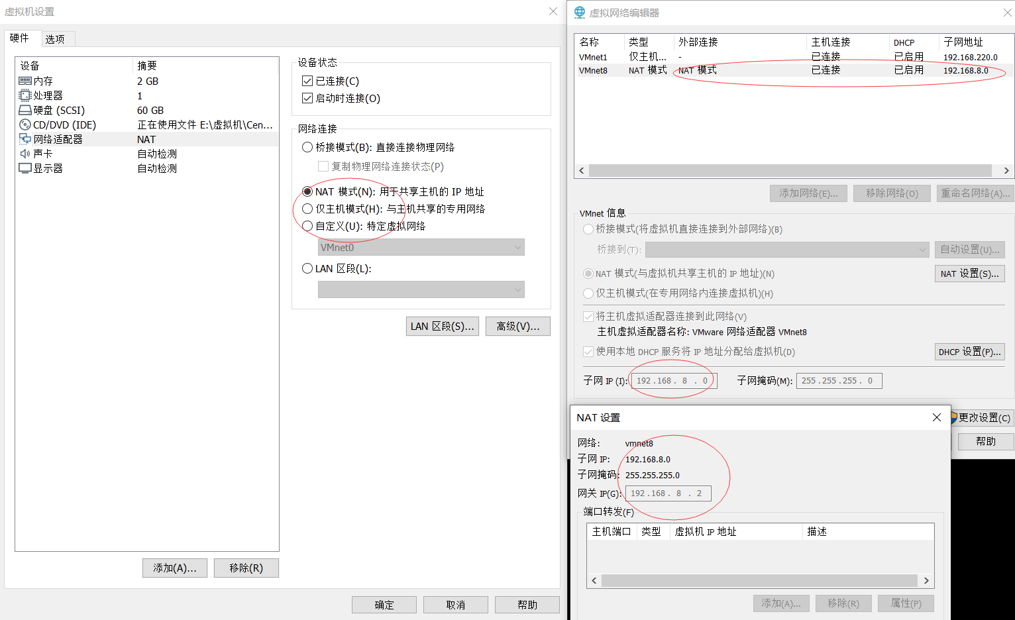Screen dimensions: 1015x620
Task: Open DHCP 设置(P) dialog
Action: (969, 352)
